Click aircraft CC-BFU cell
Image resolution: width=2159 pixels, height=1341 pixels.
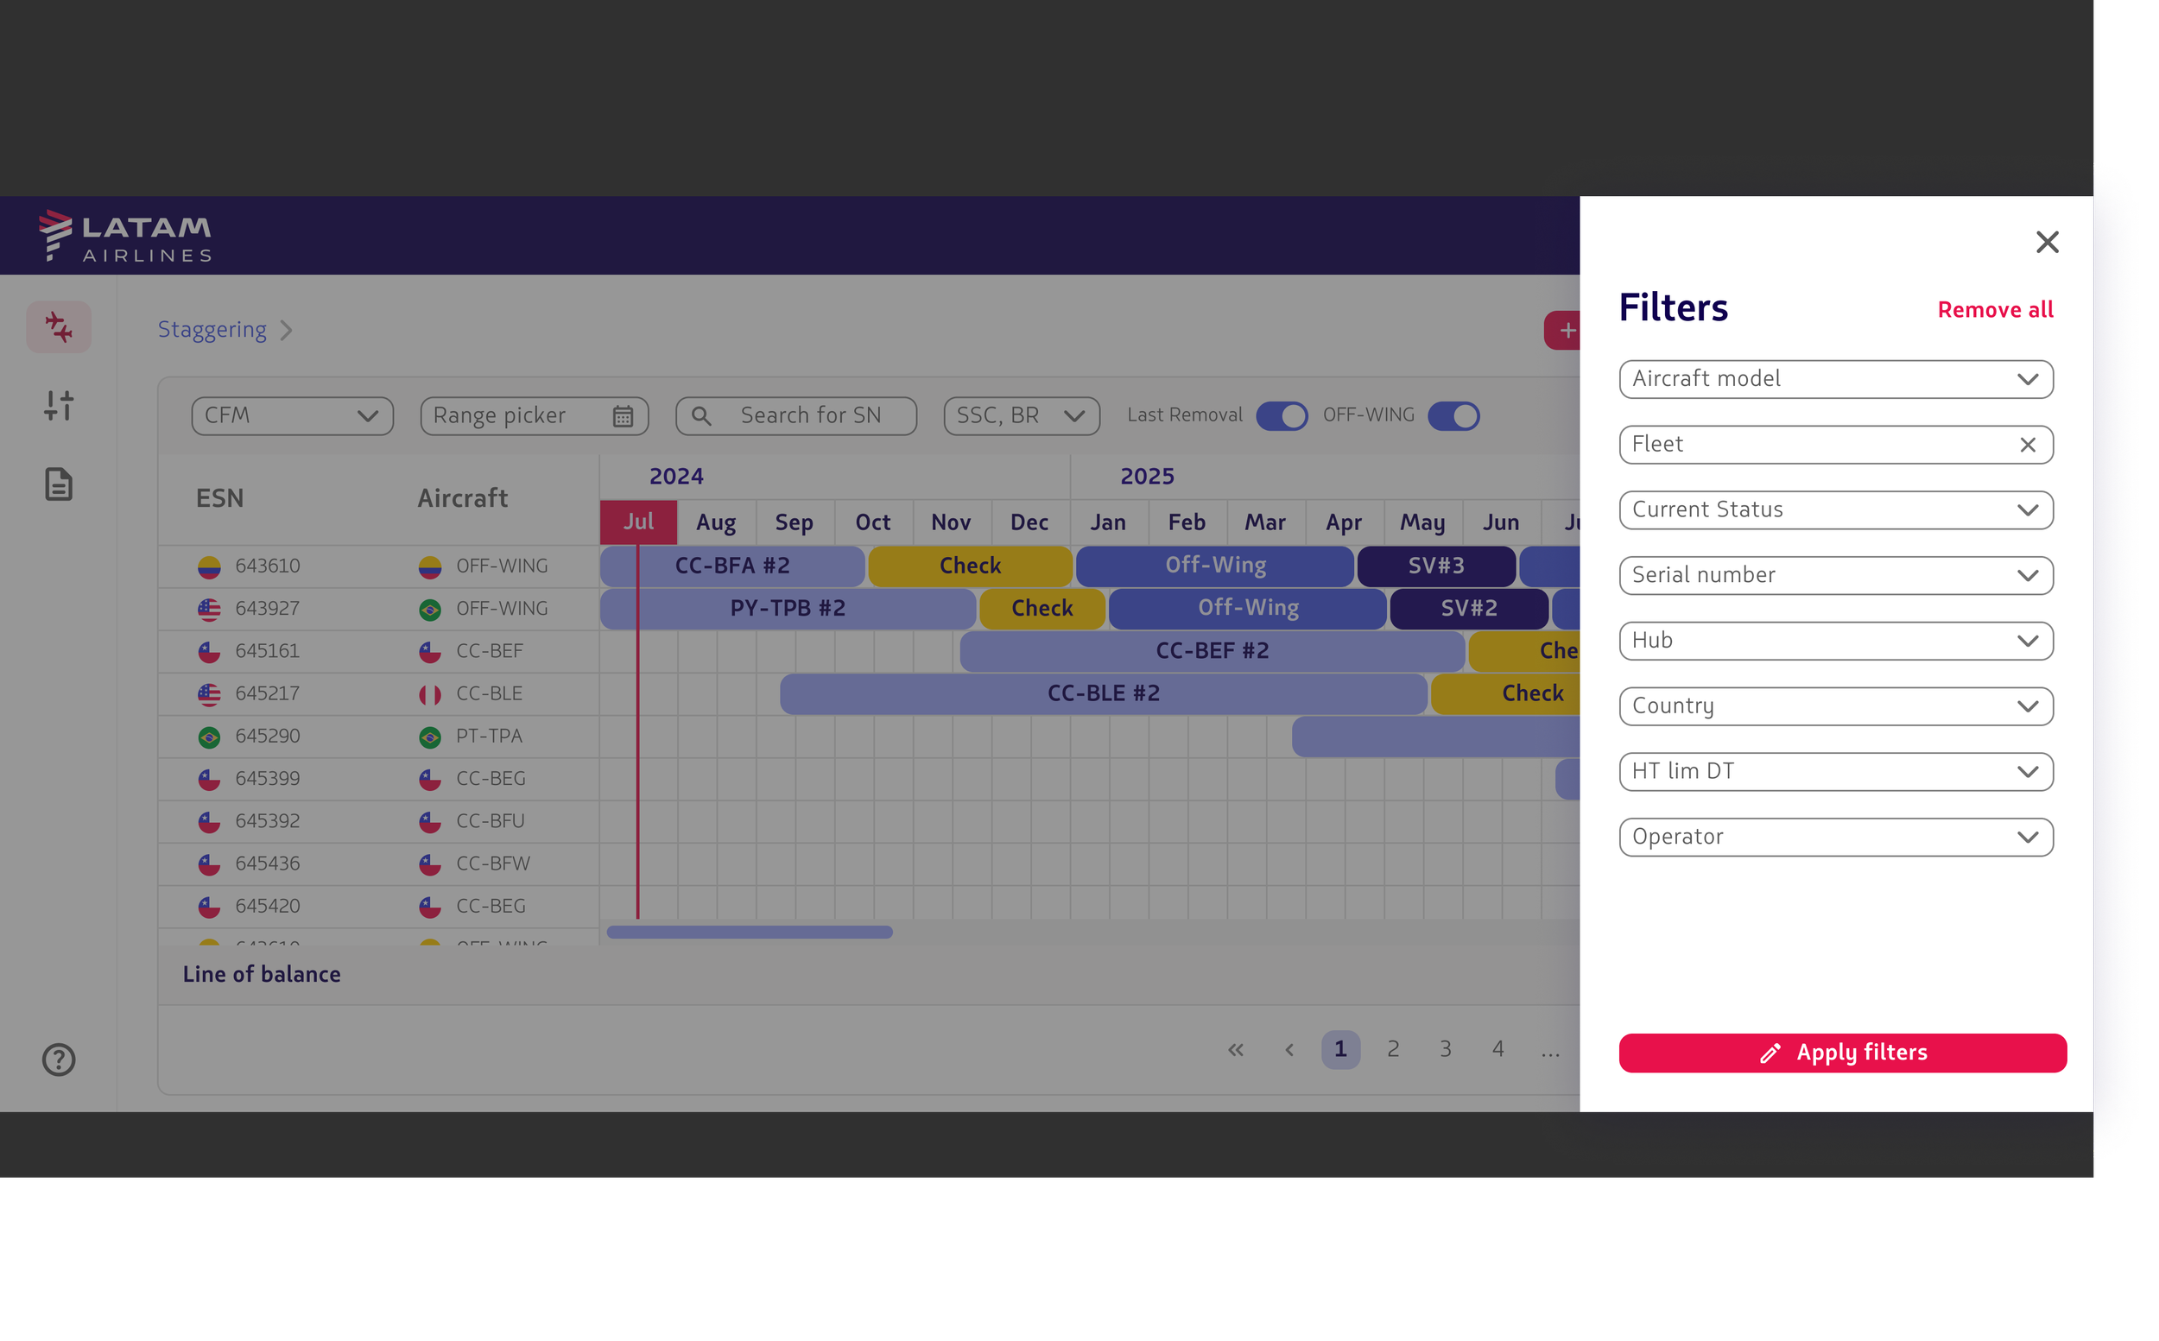pyautogui.click(x=491, y=821)
